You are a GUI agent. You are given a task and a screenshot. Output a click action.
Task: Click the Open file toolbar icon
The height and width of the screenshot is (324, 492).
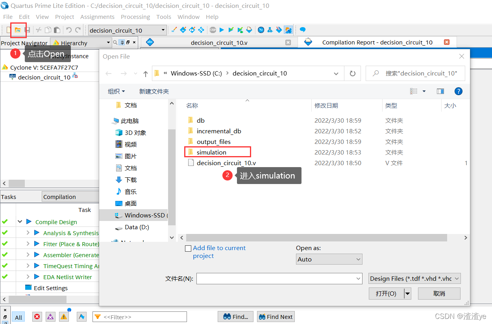coord(18,30)
